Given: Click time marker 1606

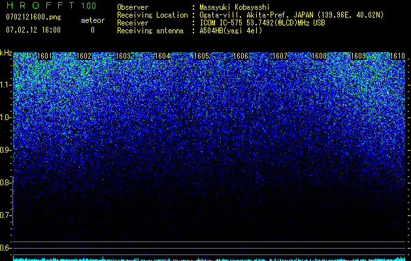Looking at the screenshot, I should [240, 56].
